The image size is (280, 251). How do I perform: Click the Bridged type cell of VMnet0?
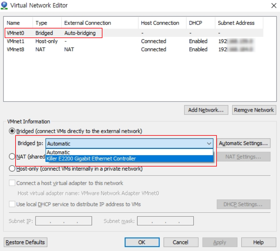[x=44, y=33]
